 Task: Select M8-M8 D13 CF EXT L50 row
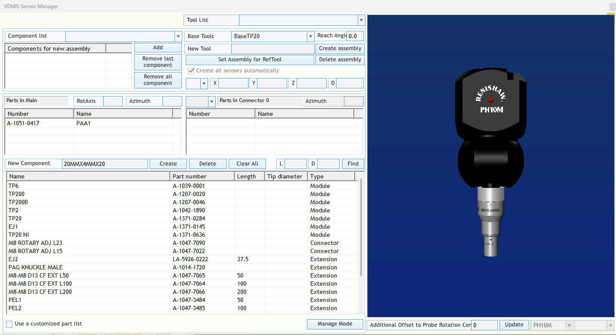pos(182,275)
